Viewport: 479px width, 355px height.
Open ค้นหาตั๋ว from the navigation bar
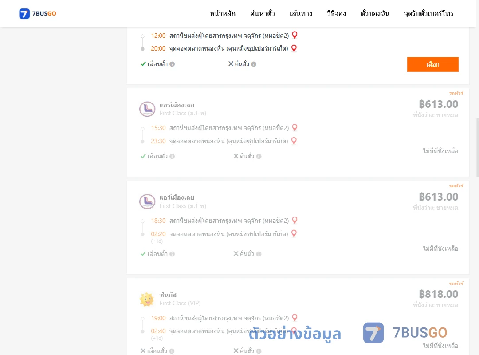coord(263,13)
